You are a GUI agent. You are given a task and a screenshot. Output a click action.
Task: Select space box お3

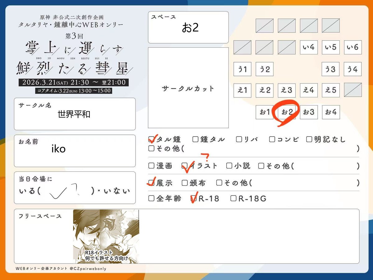click(x=309, y=112)
